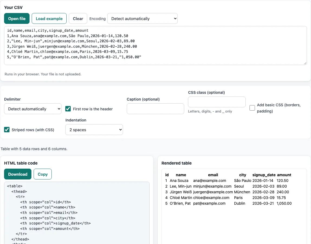Focus the Caption optional field

pos(155,109)
